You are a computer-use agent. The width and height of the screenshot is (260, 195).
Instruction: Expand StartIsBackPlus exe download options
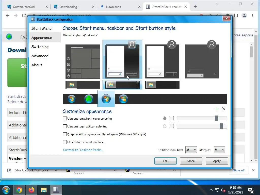[56, 170]
